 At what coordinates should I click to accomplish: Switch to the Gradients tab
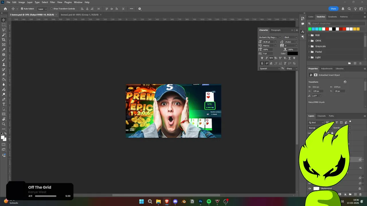(x=333, y=17)
